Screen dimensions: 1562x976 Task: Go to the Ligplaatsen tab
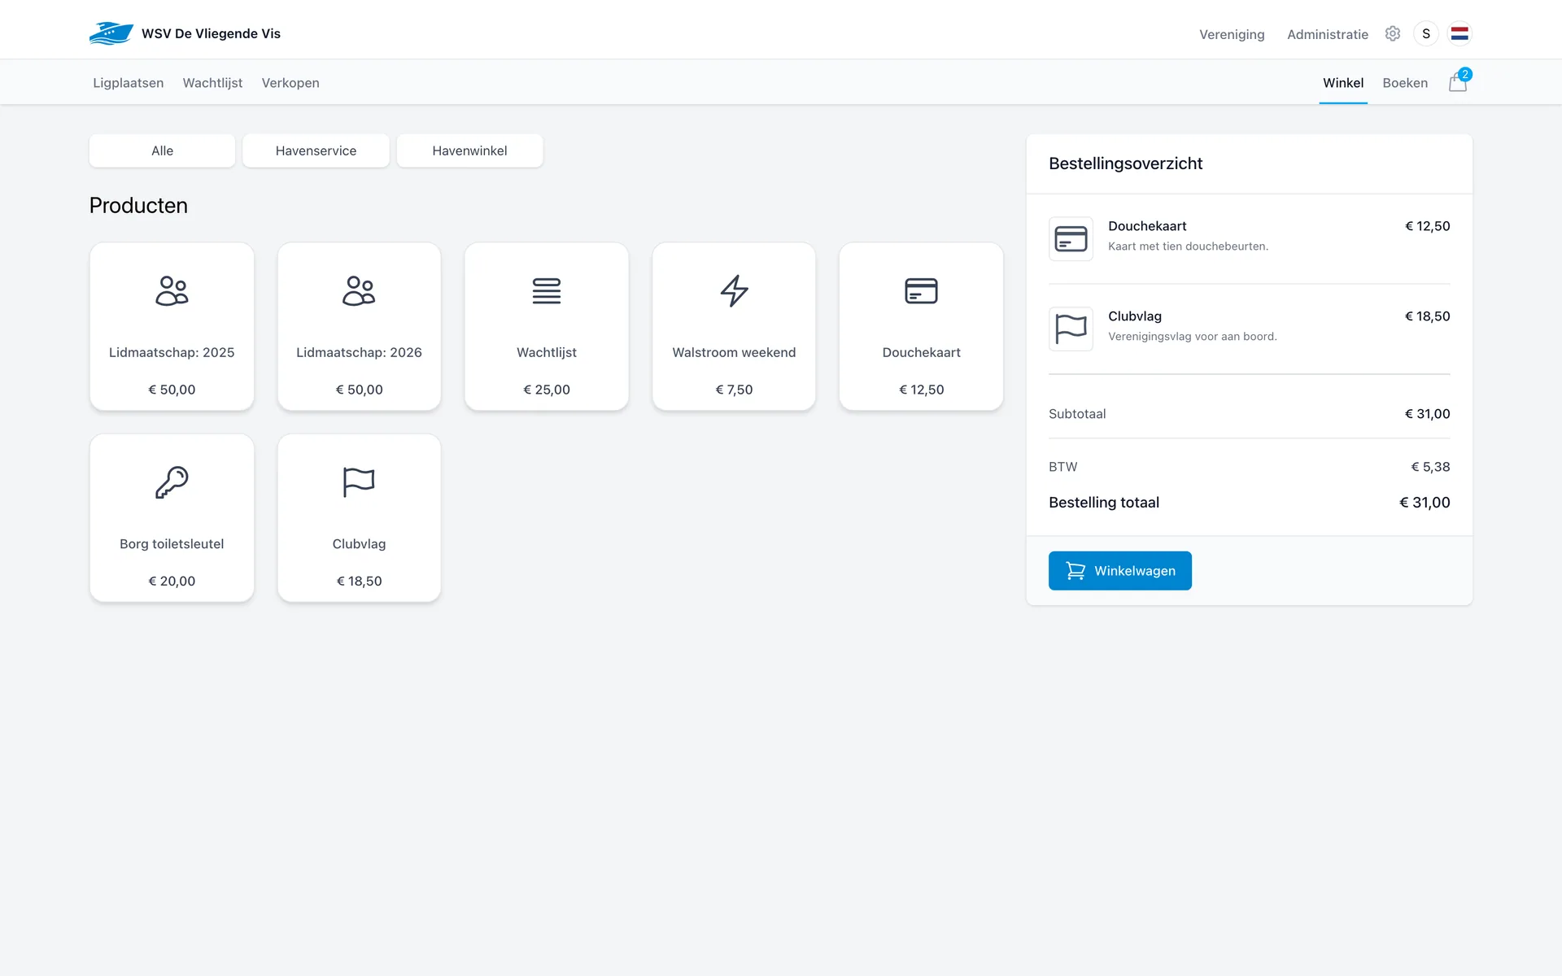(129, 83)
